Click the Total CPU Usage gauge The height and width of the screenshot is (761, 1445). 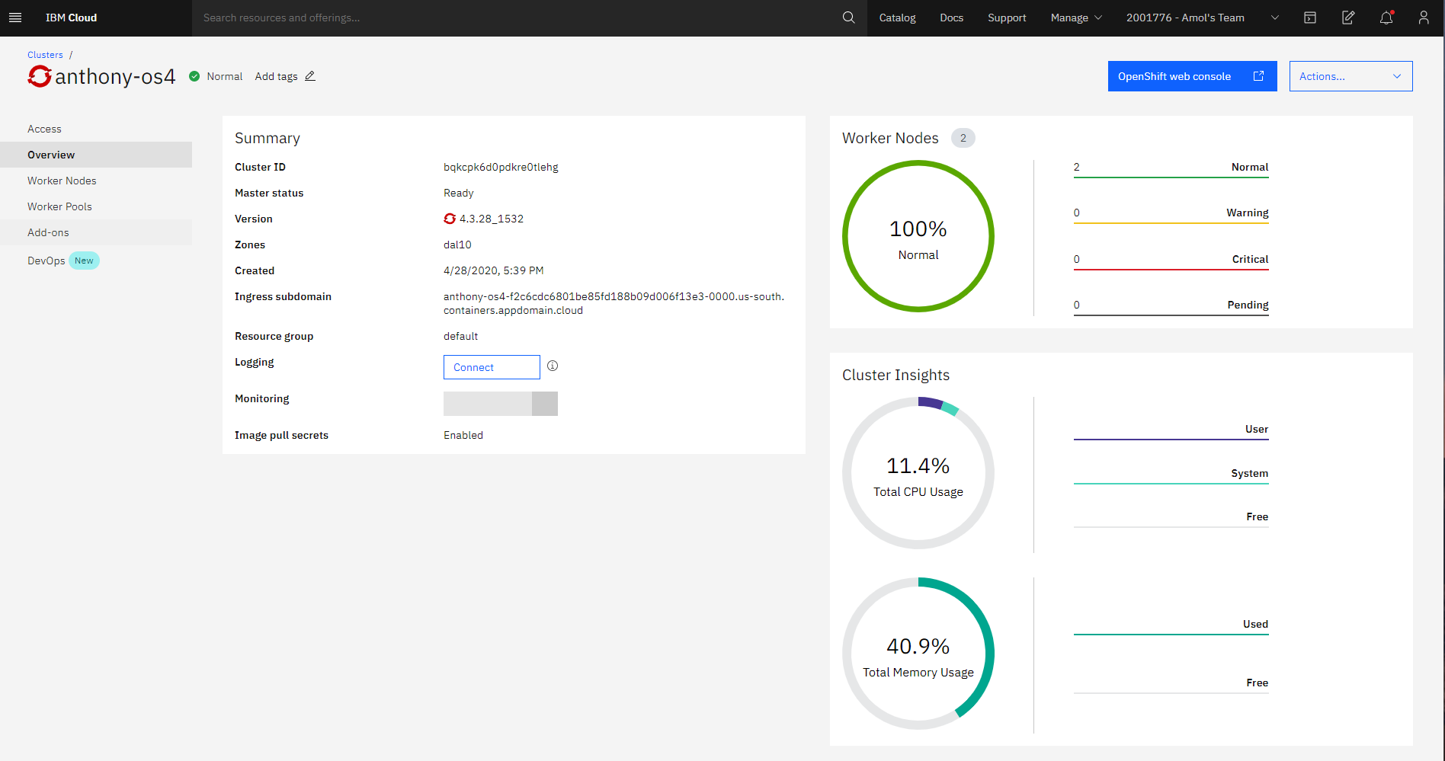918,473
